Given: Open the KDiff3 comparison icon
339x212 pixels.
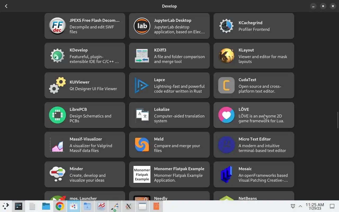Looking at the screenshot, I should click(142, 56).
